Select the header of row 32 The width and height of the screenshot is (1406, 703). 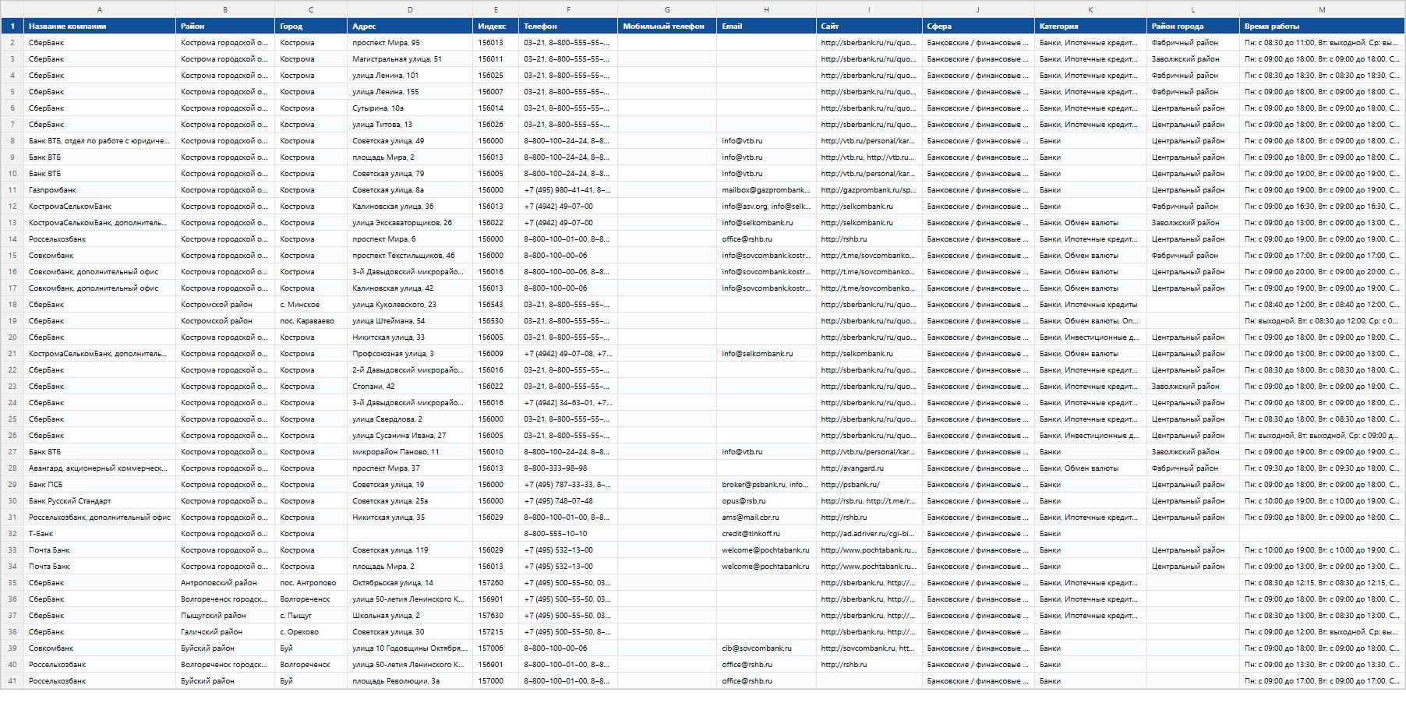point(12,534)
